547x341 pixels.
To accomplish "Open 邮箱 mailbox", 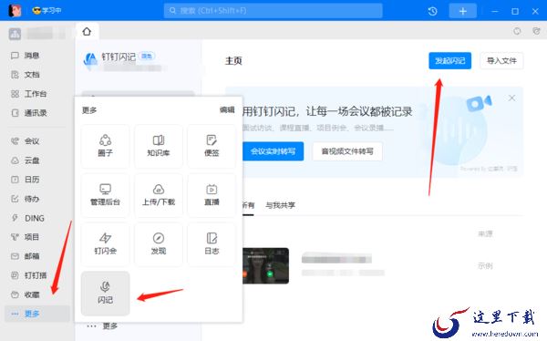I will tap(26, 256).
